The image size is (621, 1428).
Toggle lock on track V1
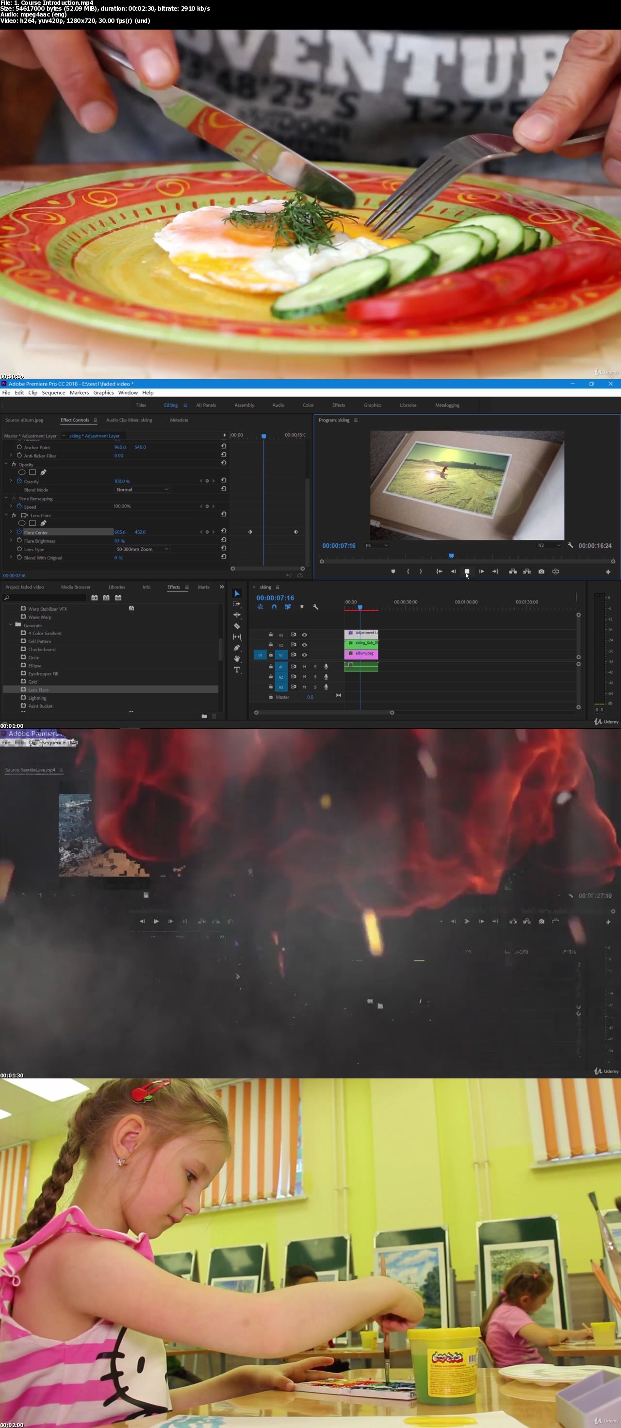pos(271,655)
